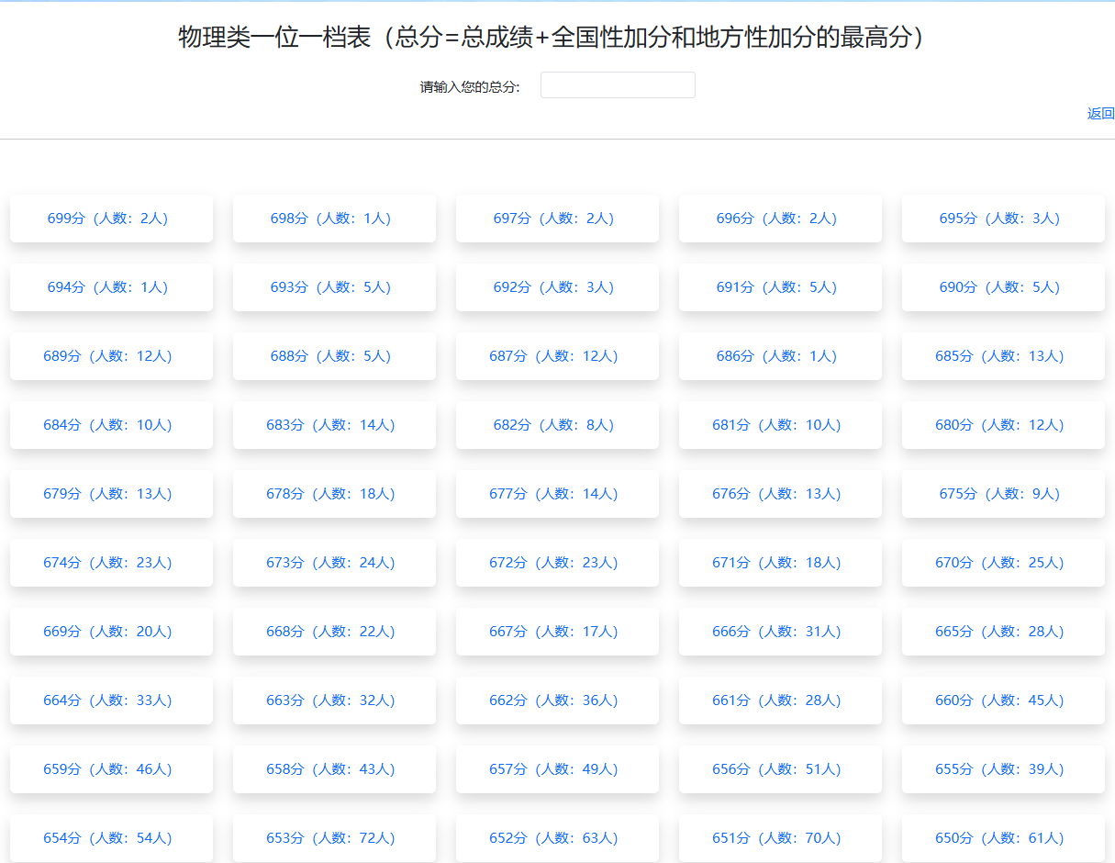This screenshot has height=863, width=1115.
Task: Open the 669分 score card
Action: [x=111, y=632]
